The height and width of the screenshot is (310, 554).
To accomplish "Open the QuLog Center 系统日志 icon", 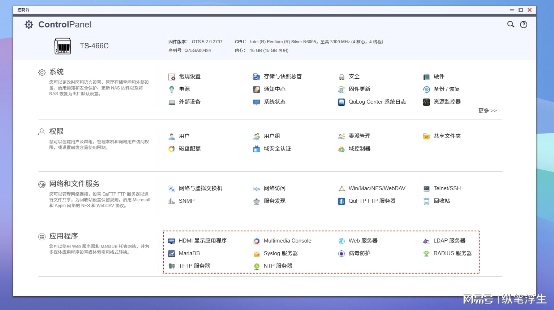I will [x=342, y=102].
